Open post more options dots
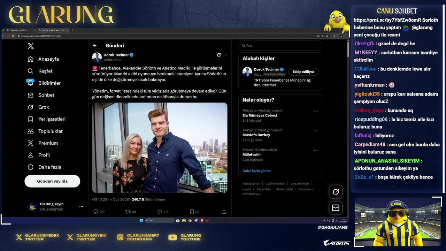Image resolution: width=446 pixels, height=251 pixels. (x=225, y=55)
